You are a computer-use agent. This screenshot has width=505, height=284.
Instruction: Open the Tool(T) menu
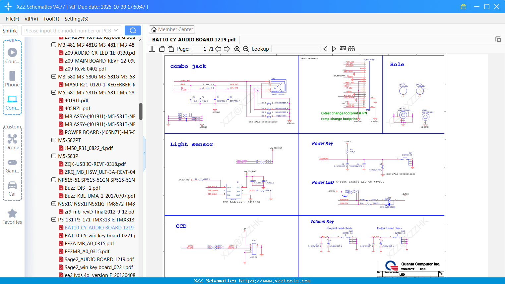tap(51, 19)
